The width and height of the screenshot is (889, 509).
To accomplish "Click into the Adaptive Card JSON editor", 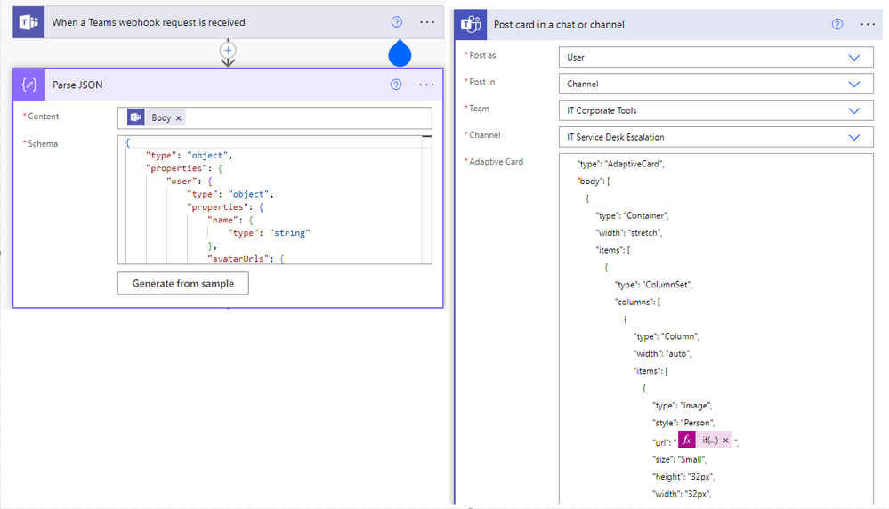I will (715, 328).
